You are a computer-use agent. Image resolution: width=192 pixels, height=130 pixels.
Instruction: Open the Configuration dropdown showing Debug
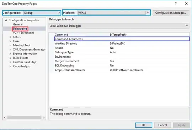coord(42,13)
